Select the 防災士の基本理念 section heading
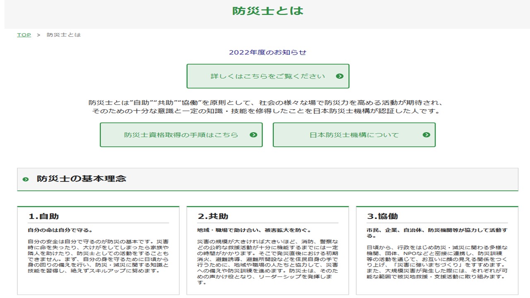 coord(82,179)
